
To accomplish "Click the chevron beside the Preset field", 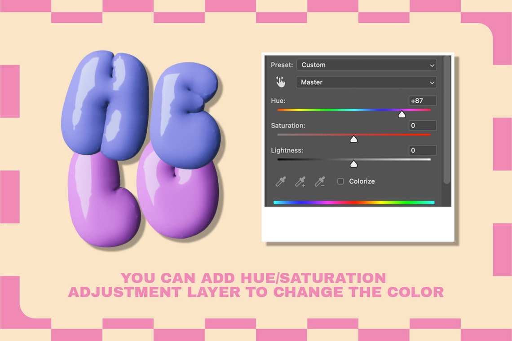I will (x=433, y=65).
